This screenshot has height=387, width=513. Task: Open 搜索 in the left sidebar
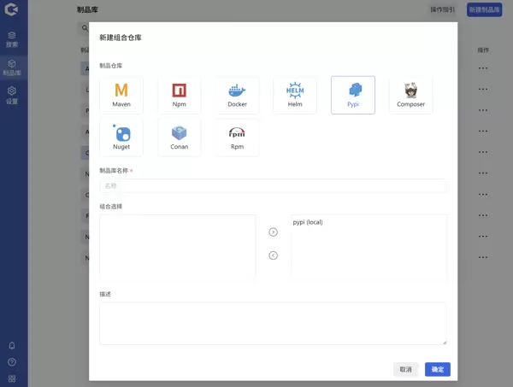[x=12, y=39]
